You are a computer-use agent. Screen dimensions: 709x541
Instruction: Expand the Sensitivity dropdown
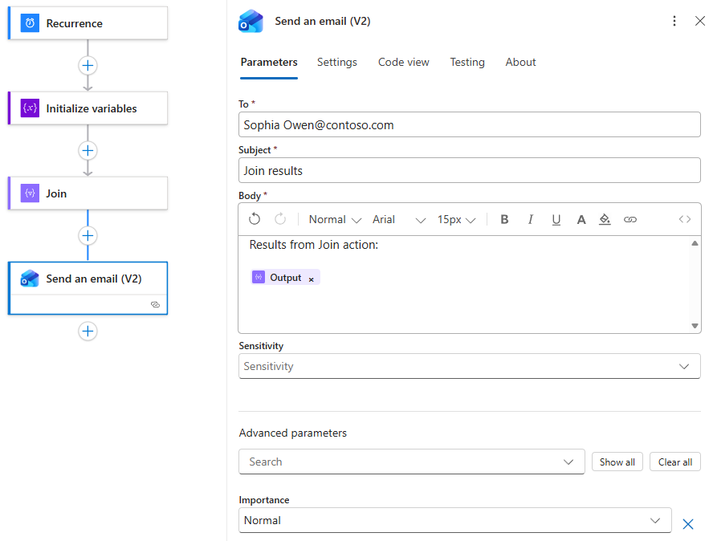pyautogui.click(x=470, y=366)
